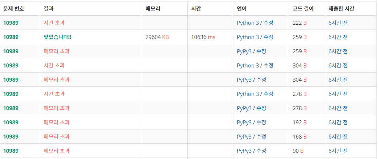Click the 문제 번호 column header

[x=14, y=9]
